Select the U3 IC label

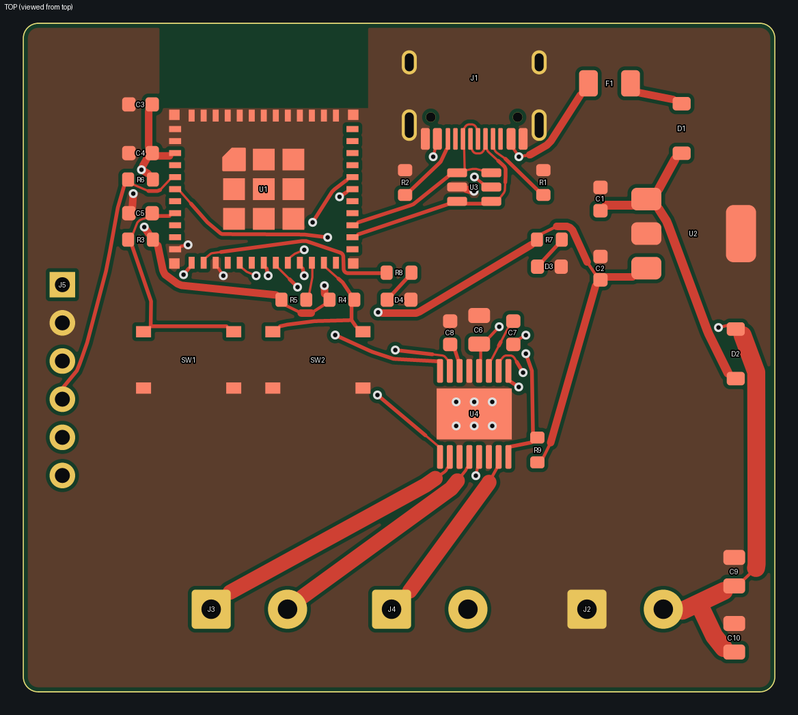click(474, 187)
